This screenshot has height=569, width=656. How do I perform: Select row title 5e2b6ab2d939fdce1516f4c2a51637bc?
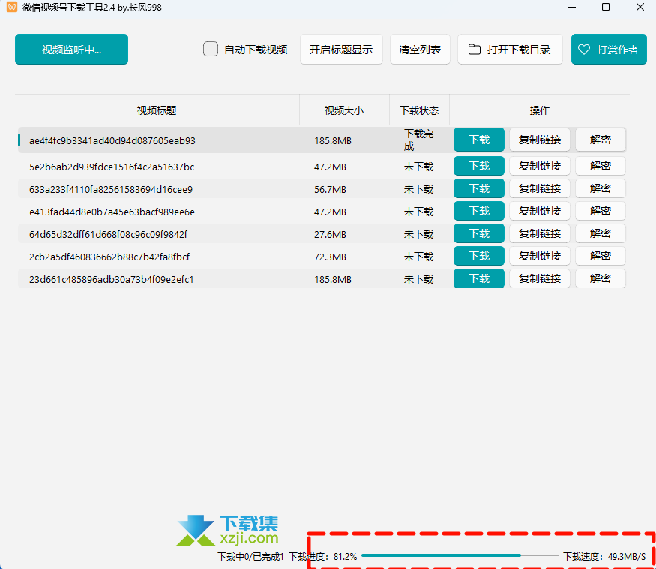112,167
